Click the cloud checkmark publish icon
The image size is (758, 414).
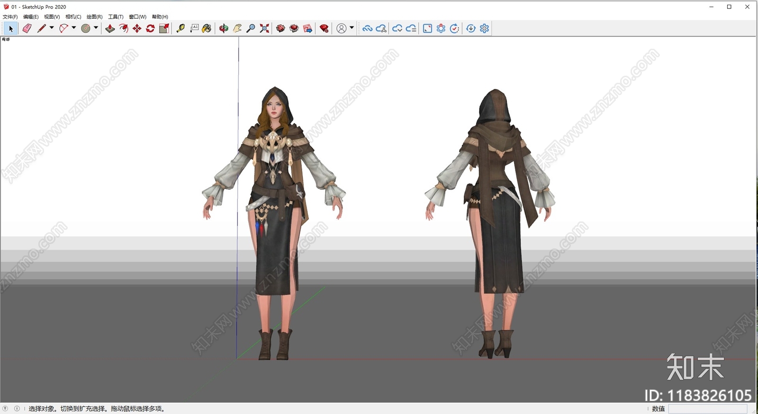click(x=397, y=28)
